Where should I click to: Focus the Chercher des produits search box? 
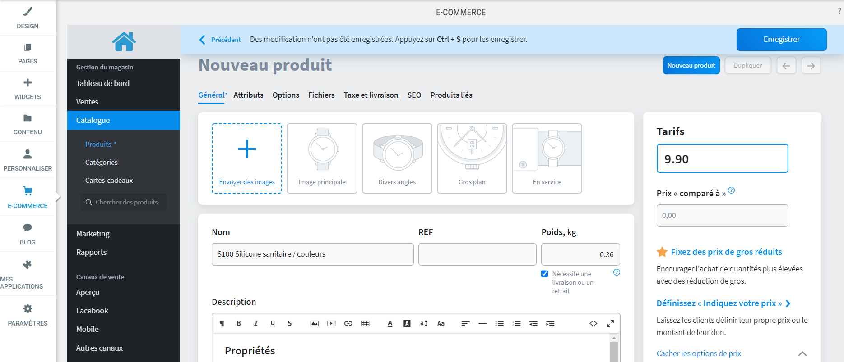[124, 202]
